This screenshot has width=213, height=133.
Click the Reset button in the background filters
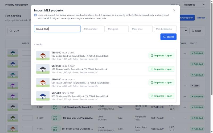(x=196, y=31)
